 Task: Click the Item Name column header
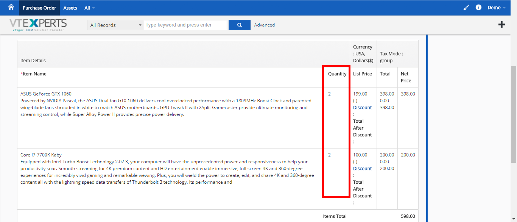point(33,74)
